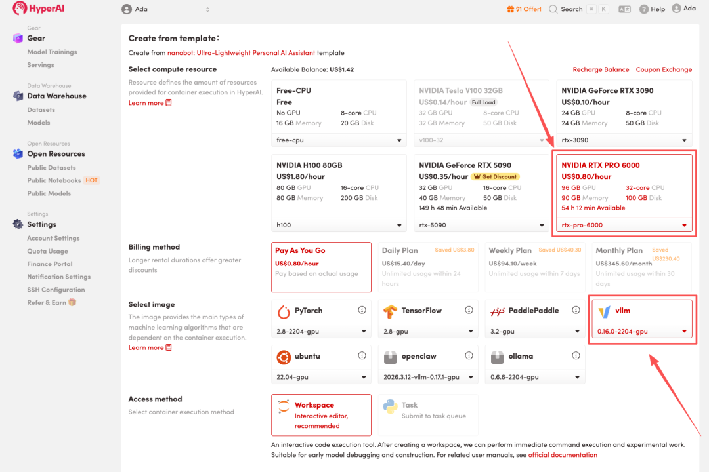The height and width of the screenshot is (472, 709).
Task: Go to Public Datasets in sidebar
Action: tap(51, 168)
